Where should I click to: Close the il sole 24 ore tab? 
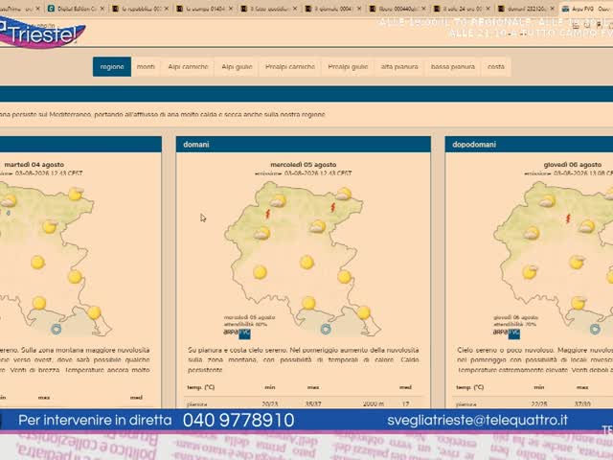[488, 9]
